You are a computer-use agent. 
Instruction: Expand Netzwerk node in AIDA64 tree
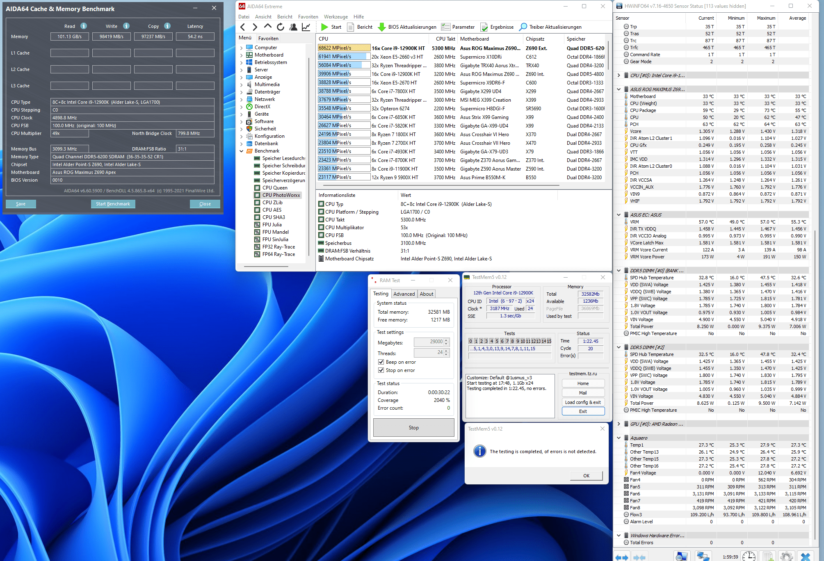coord(242,99)
